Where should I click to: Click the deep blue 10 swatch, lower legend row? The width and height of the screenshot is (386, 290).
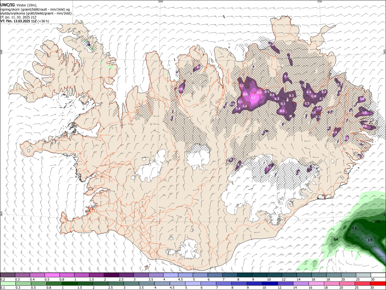tap(270, 283)
